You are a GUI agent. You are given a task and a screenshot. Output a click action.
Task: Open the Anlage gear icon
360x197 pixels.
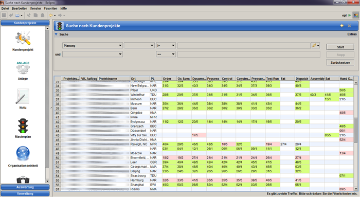(x=23, y=68)
